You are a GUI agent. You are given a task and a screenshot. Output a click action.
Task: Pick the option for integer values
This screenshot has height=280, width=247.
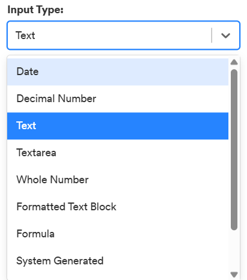click(118, 180)
